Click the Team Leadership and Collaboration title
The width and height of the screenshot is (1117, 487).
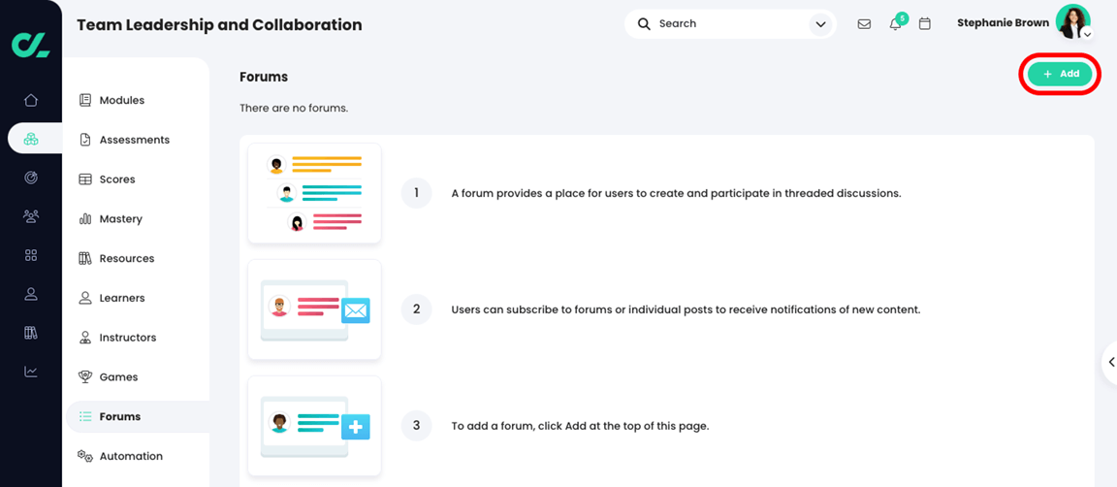[219, 25]
